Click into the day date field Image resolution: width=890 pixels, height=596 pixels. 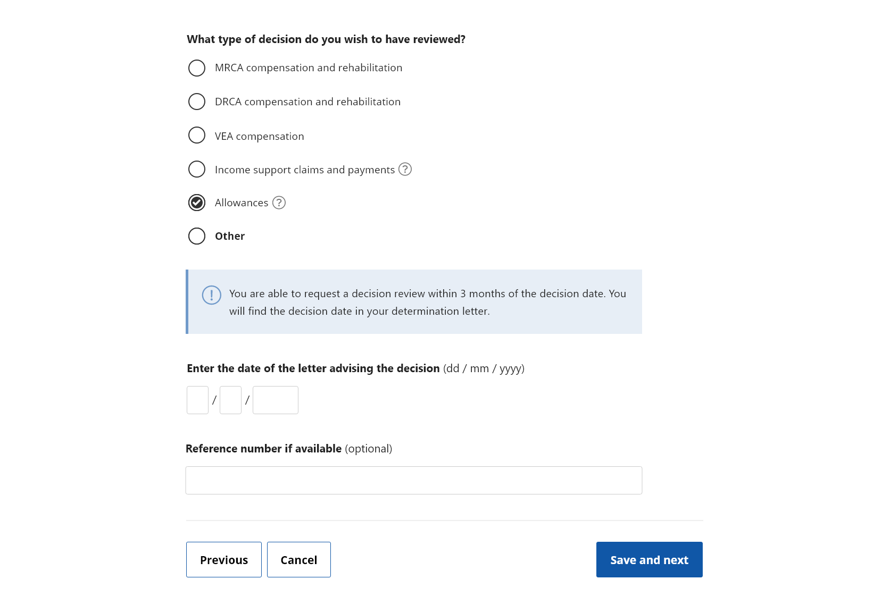(x=197, y=399)
